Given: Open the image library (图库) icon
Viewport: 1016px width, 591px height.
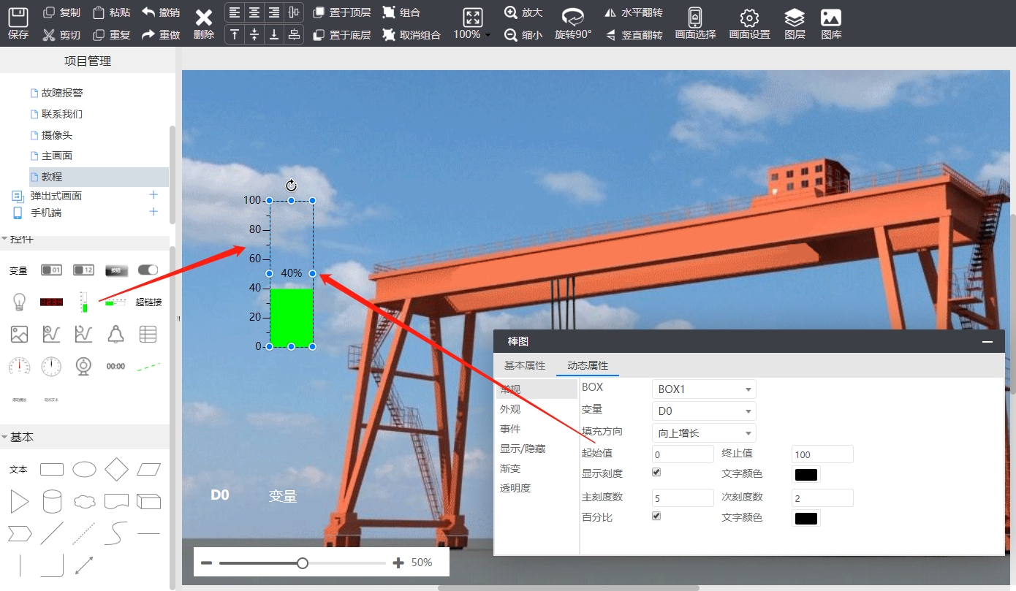Looking at the screenshot, I should (x=831, y=18).
